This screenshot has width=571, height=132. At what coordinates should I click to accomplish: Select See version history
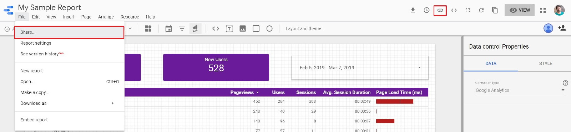[70, 54]
